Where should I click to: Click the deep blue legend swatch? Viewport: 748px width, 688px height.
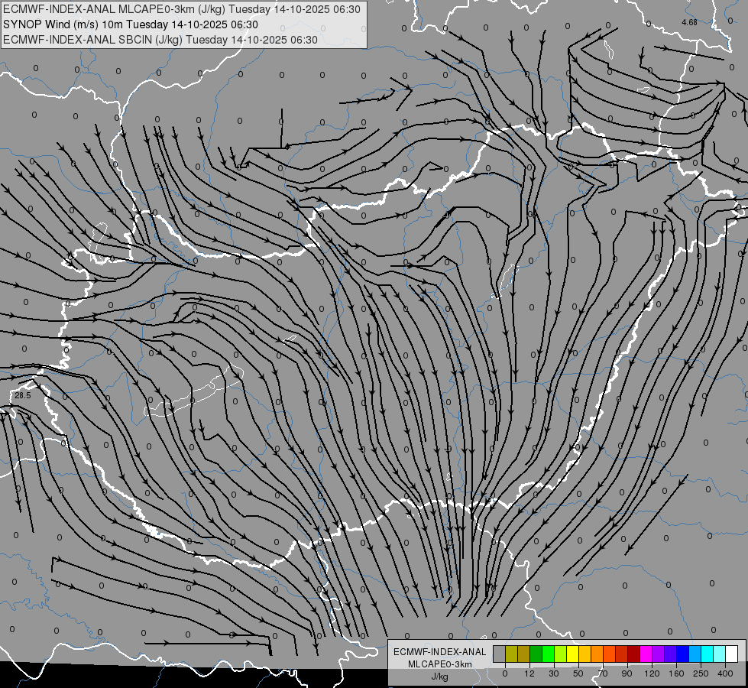(682, 654)
